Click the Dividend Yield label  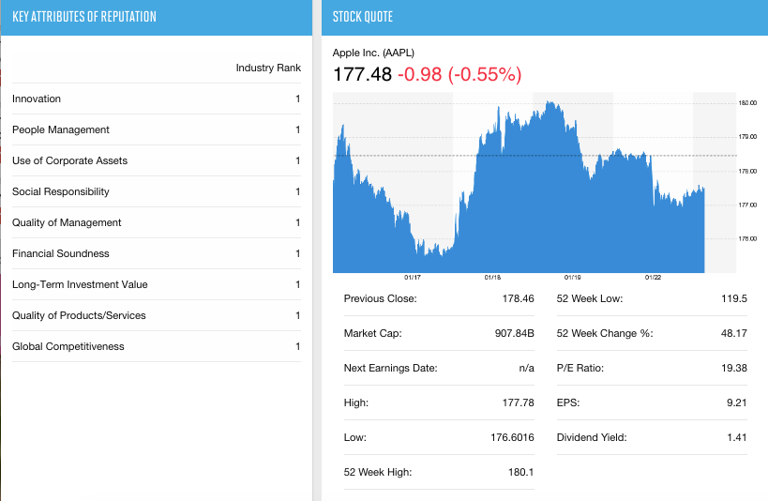click(x=591, y=438)
